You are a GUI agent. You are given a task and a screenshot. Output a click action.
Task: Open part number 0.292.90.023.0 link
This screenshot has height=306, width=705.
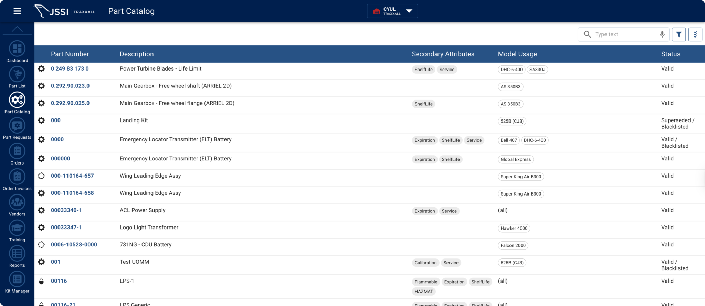[70, 86]
